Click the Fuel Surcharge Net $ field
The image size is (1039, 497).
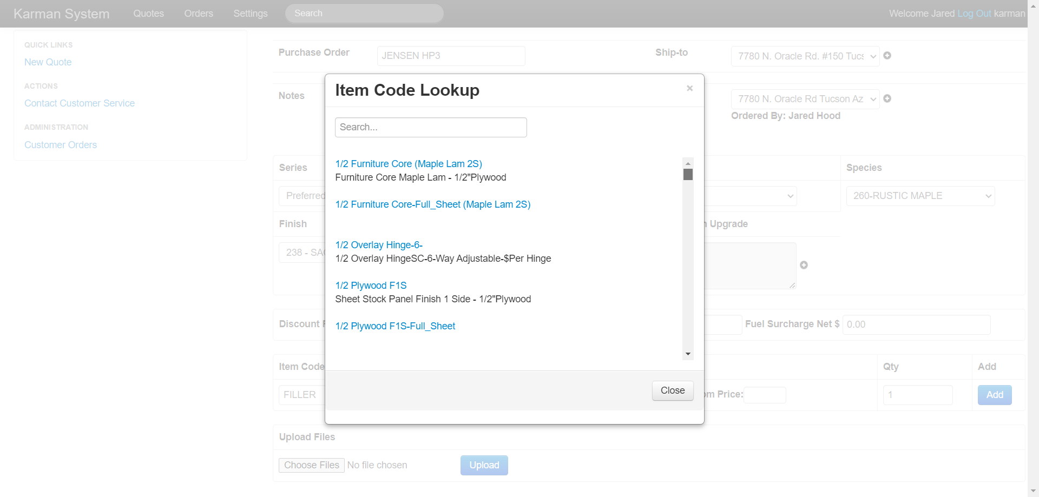click(917, 324)
